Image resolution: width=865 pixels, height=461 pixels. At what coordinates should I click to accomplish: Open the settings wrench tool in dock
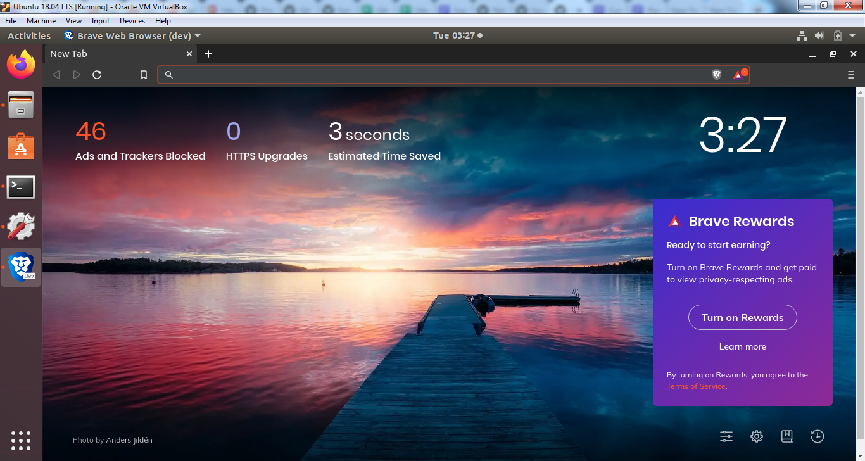point(21,226)
